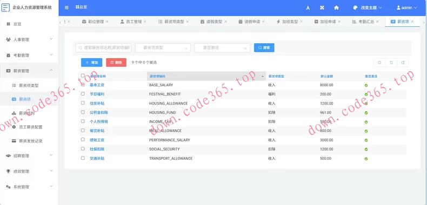Expand the 招聘管理 sidebar menu

click(29, 156)
